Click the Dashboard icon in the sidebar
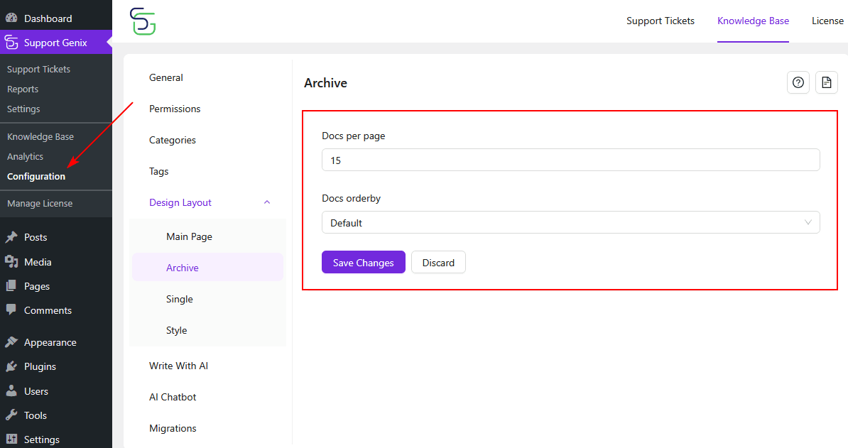Image resolution: width=848 pixels, height=448 pixels. coord(11,18)
